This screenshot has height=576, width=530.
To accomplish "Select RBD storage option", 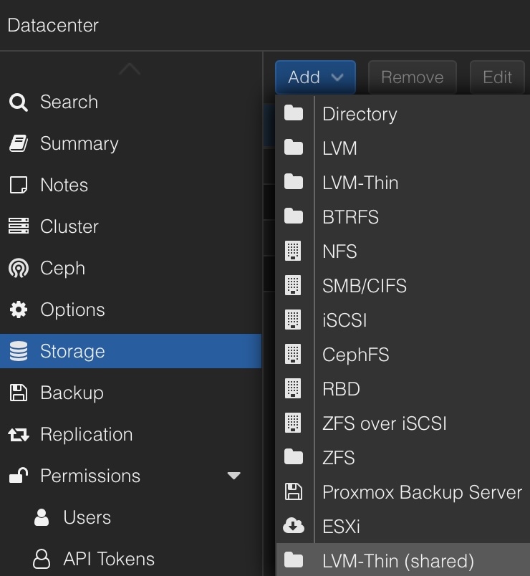I will pos(403,388).
